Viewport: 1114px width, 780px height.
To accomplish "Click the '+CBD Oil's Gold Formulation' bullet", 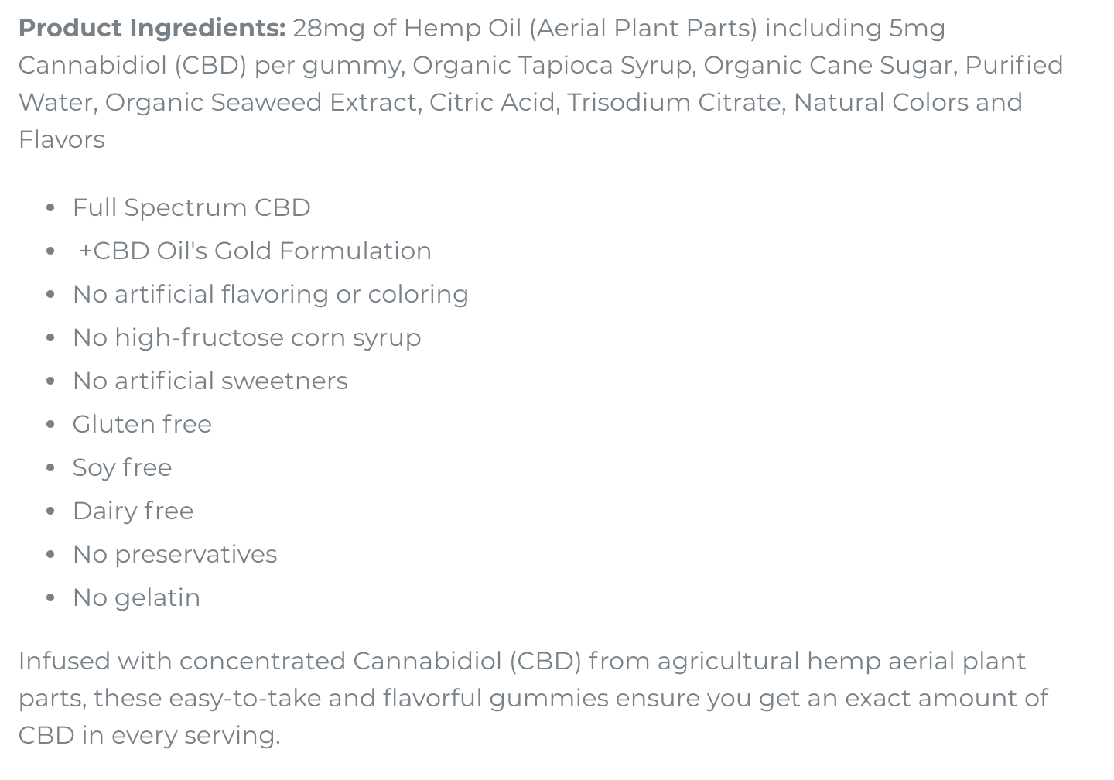I will click(x=255, y=251).
